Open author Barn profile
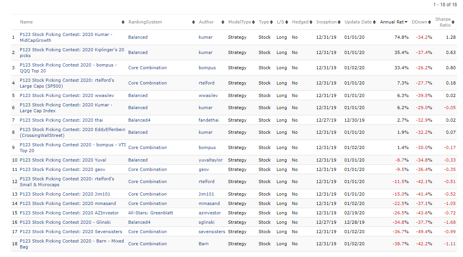The image size is (463, 257). click(x=204, y=244)
